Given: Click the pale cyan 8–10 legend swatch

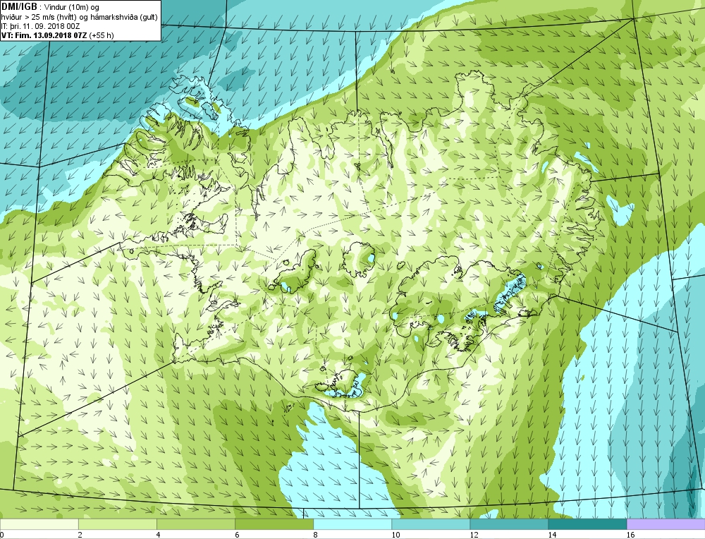Looking at the screenshot, I should [352, 524].
